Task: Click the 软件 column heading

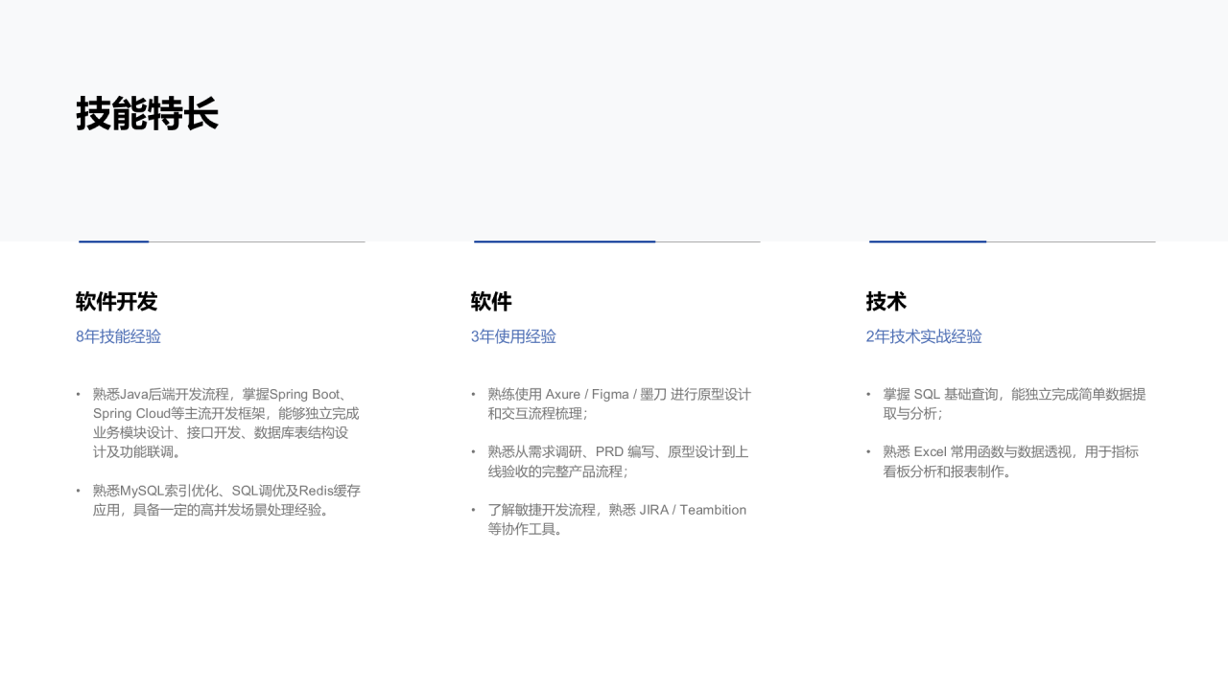Action: pyautogui.click(x=491, y=302)
